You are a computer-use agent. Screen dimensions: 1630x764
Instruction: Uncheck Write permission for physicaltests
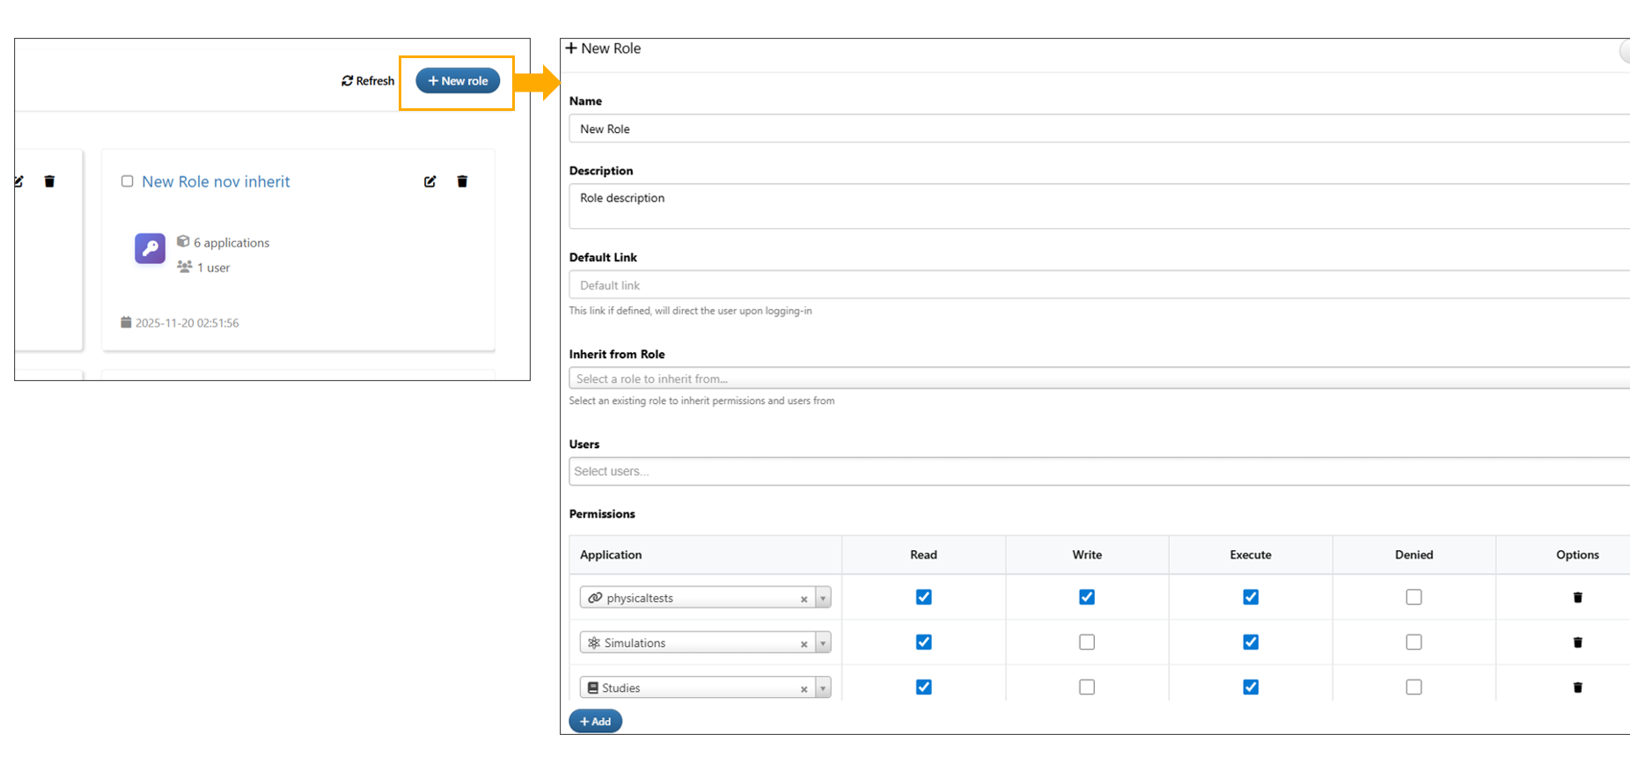pos(1087,597)
